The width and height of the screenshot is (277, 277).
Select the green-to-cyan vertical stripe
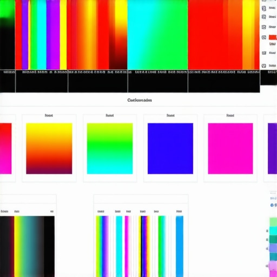(x=162, y=246)
